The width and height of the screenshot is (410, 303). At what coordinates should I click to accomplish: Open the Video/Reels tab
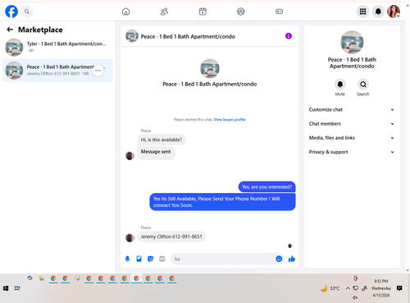[203, 11]
